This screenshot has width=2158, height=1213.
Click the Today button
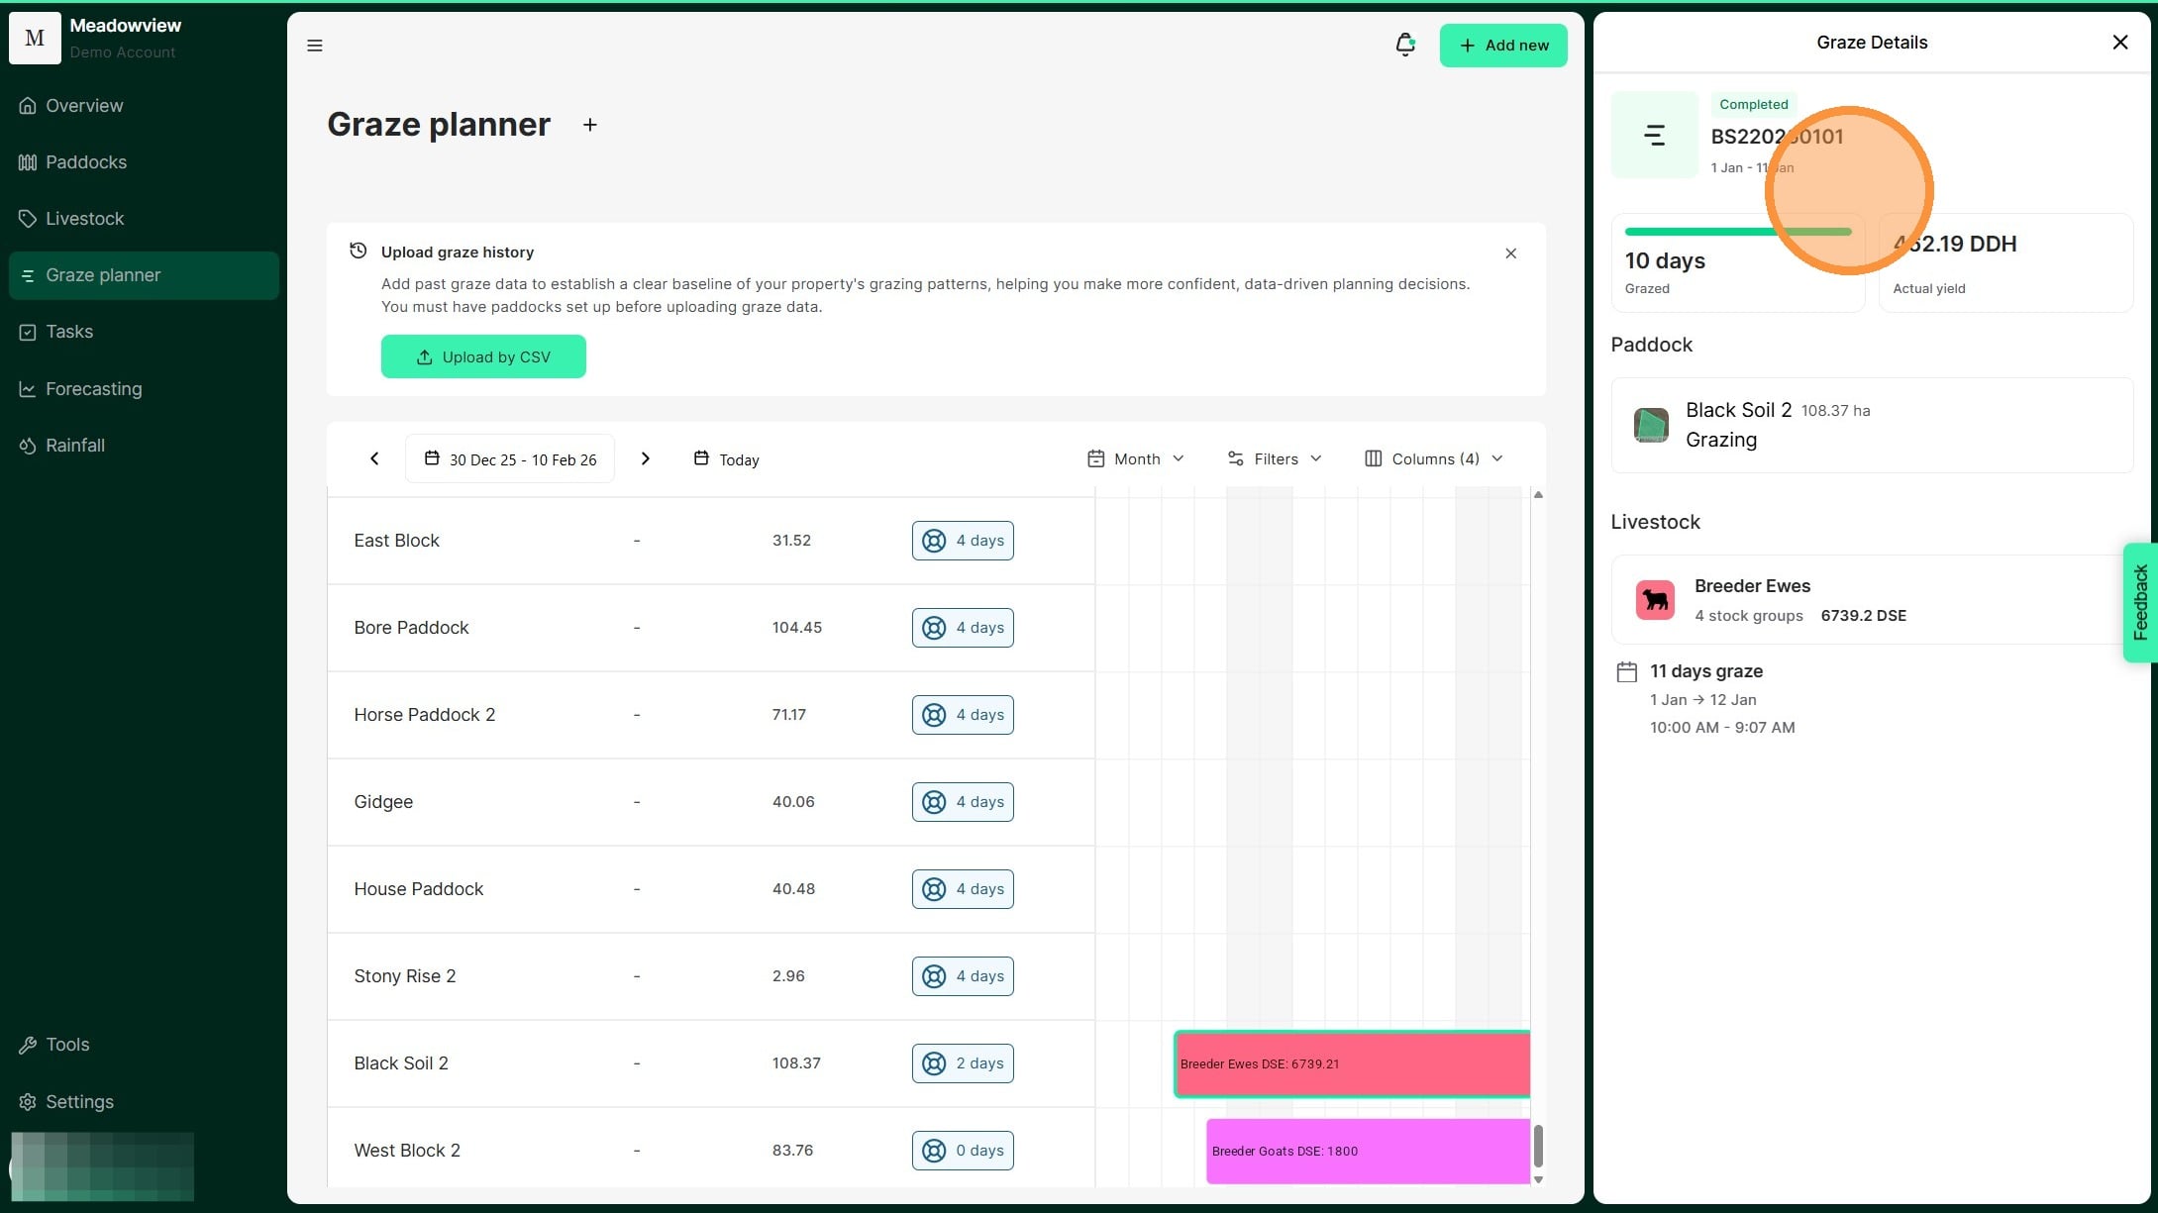tap(727, 459)
